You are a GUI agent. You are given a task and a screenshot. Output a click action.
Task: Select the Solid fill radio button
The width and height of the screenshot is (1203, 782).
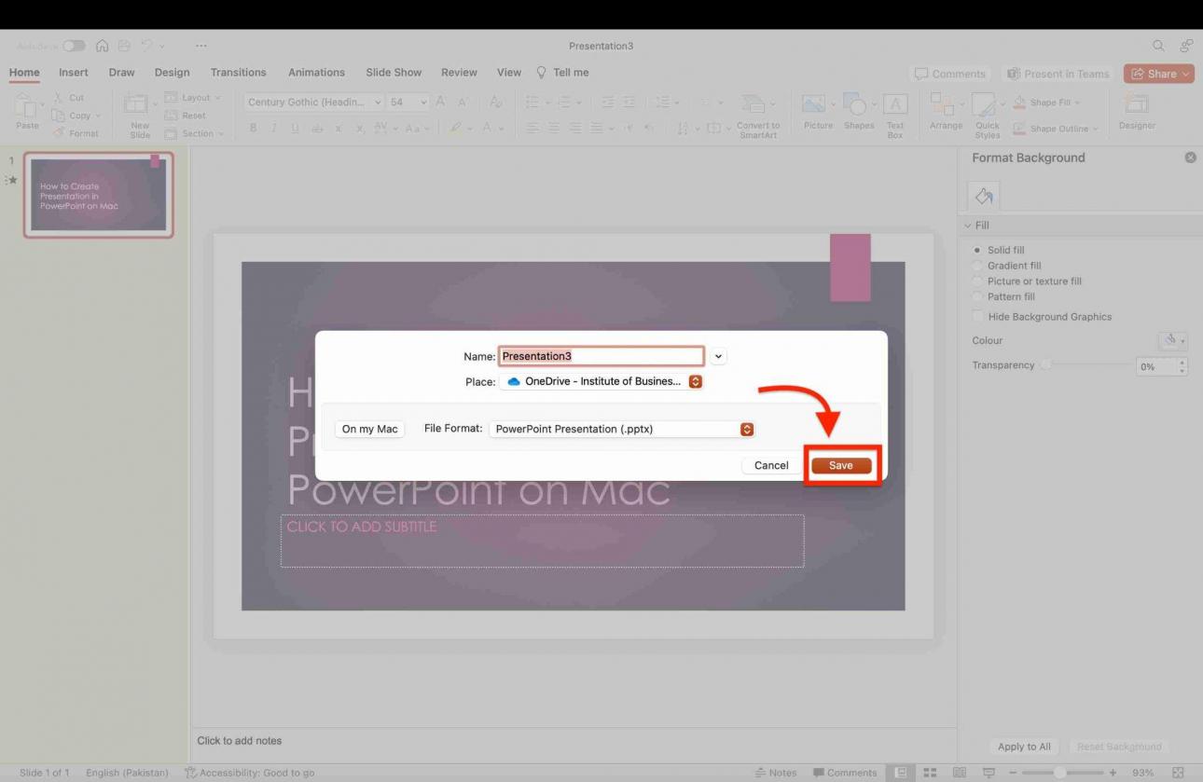click(x=977, y=250)
